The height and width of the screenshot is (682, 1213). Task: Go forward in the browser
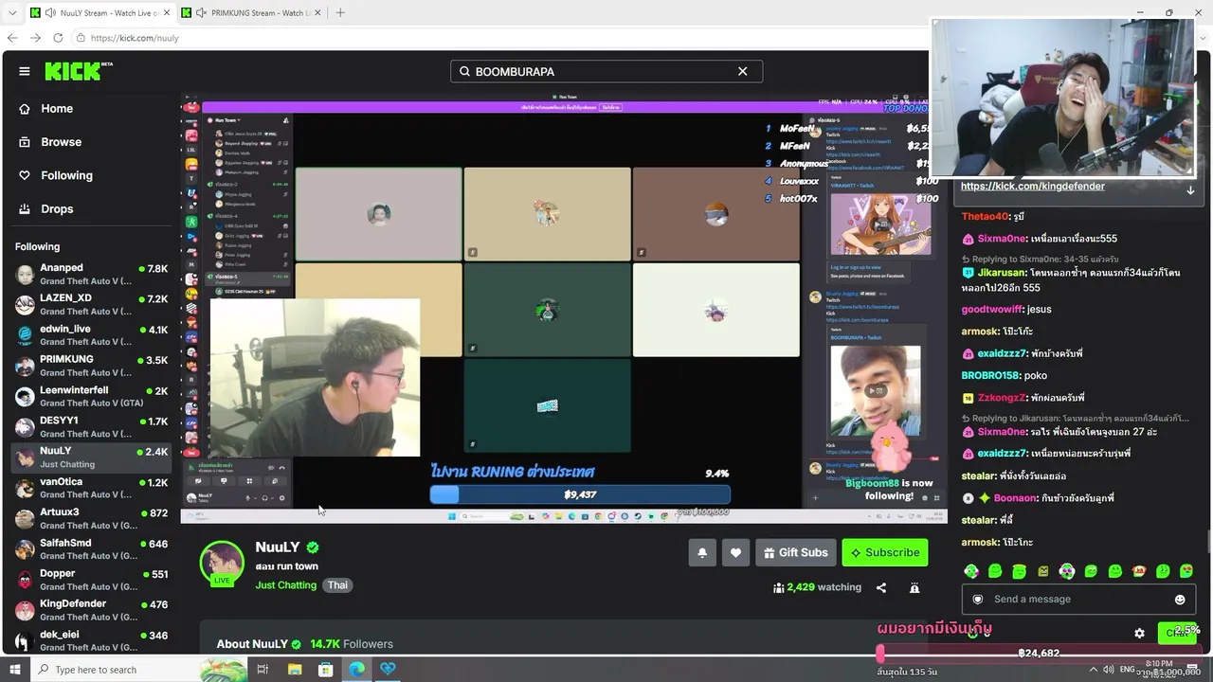point(35,38)
